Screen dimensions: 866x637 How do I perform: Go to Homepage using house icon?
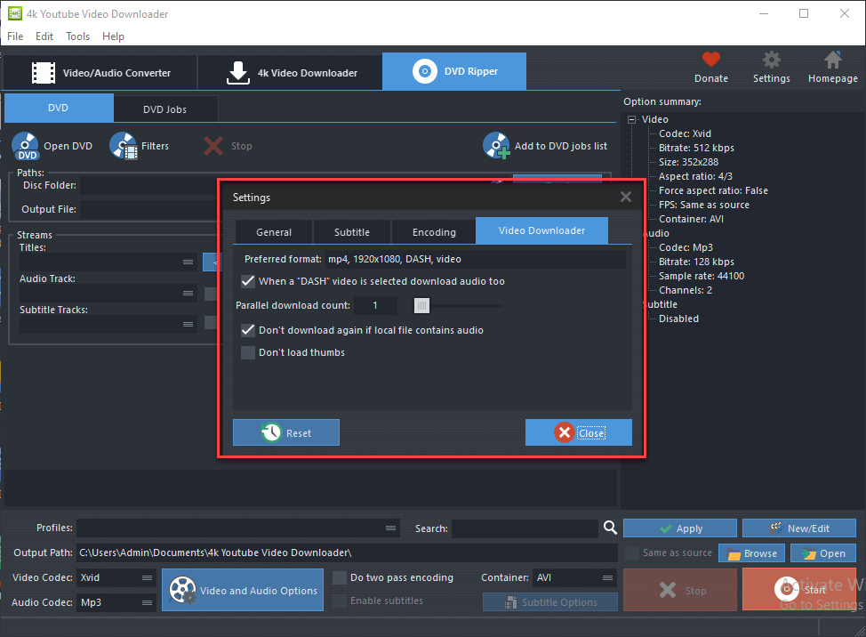pyautogui.click(x=832, y=60)
